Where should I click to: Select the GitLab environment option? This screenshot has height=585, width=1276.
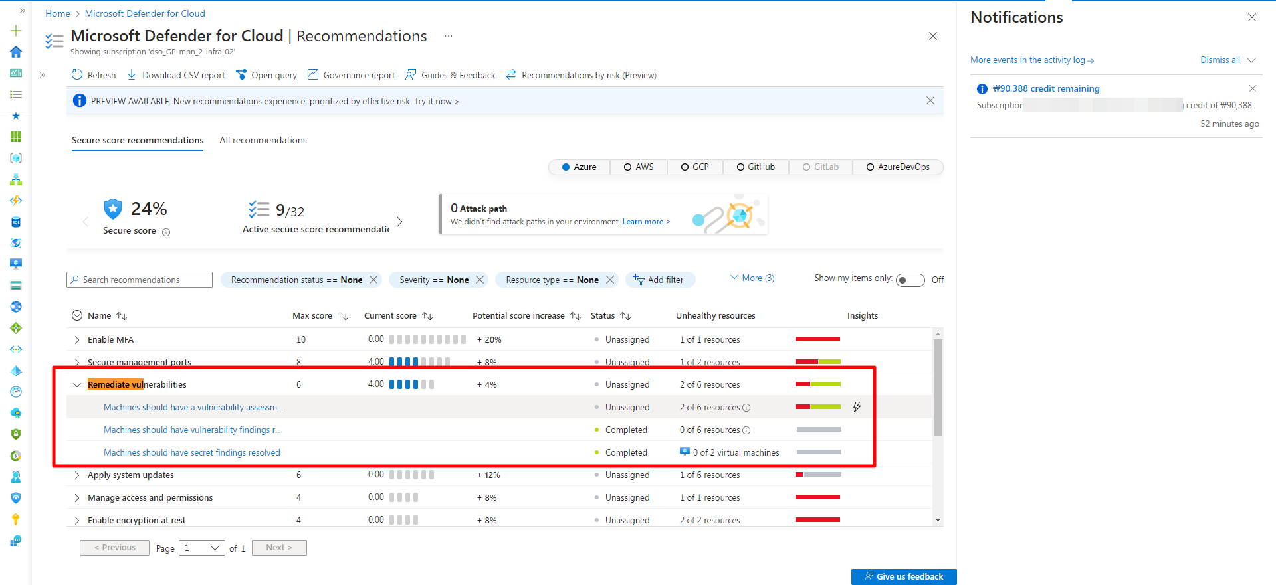(x=821, y=167)
